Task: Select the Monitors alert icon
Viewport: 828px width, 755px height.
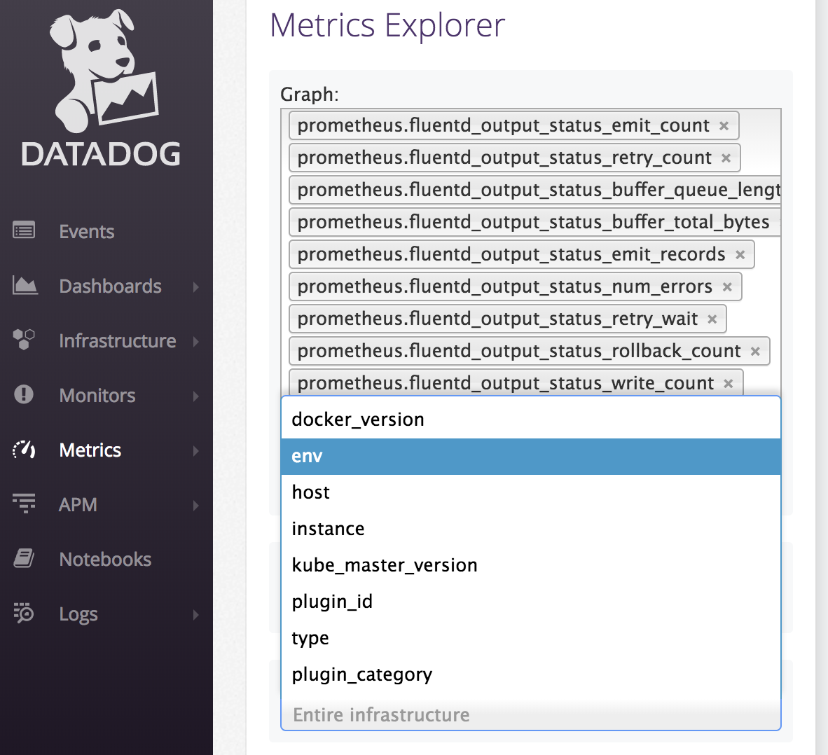Action: (23, 395)
